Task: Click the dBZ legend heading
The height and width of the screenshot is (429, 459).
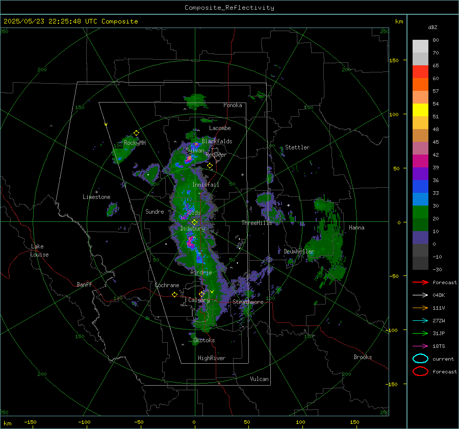Action: pyautogui.click(x=432, y=28)
